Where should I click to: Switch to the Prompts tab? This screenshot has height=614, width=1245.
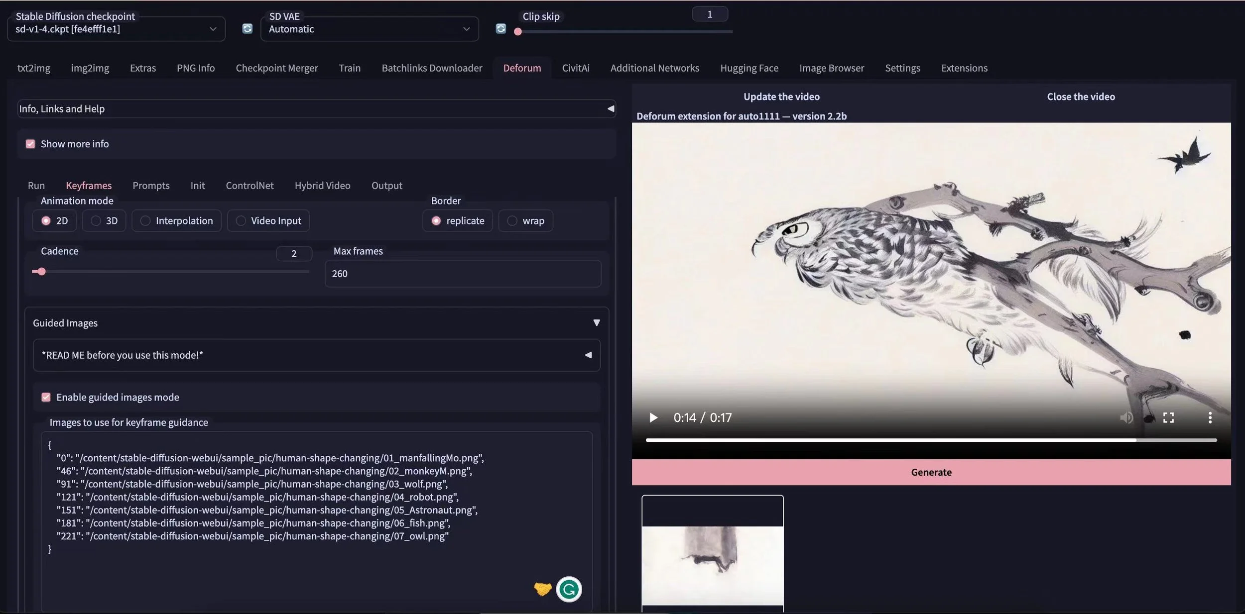pyautogui.click(x=151, y=186)
